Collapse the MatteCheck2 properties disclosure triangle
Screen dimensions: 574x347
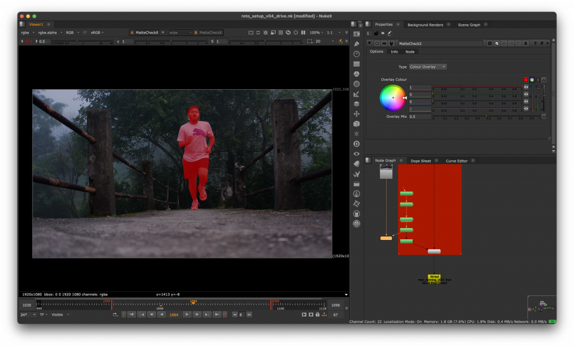369,43
